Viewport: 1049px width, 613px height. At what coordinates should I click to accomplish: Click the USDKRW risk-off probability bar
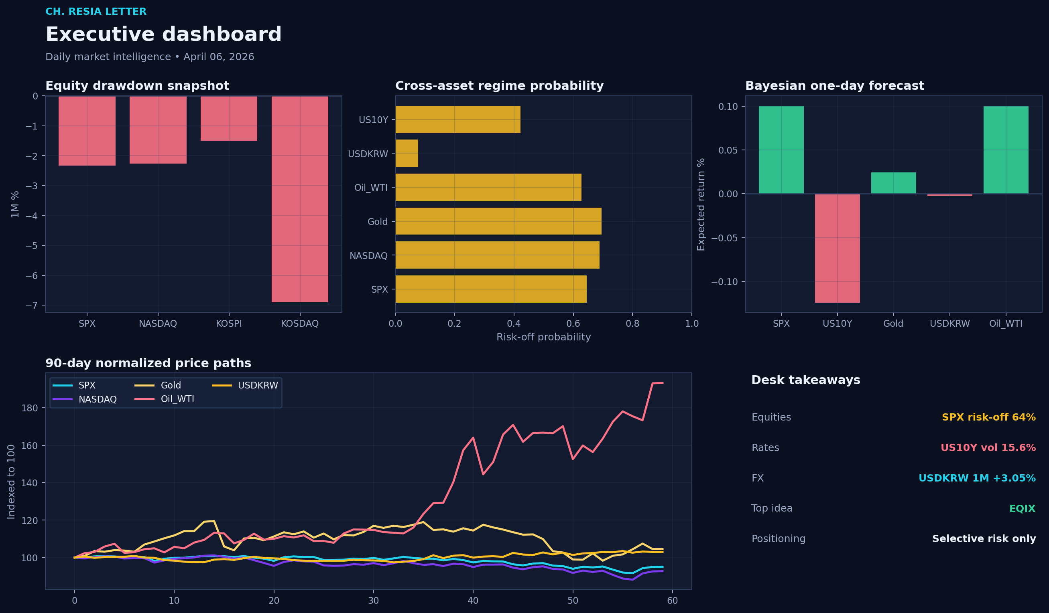[407, 154]
